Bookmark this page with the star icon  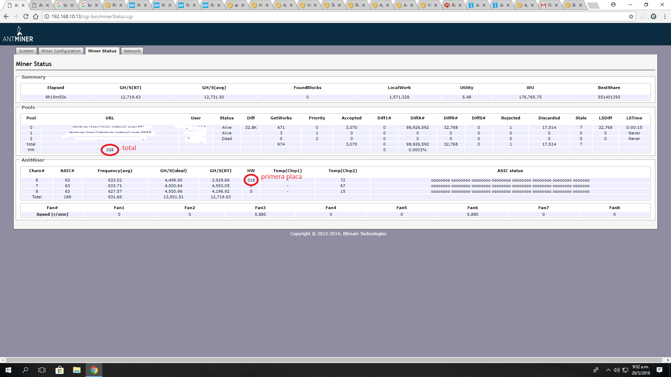point(631,16)
